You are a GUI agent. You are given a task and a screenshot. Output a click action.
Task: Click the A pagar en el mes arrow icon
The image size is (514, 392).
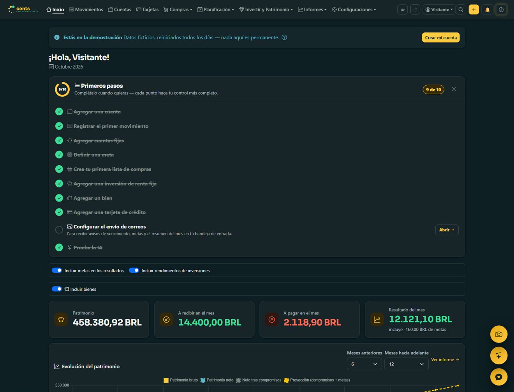pos(272,320)
